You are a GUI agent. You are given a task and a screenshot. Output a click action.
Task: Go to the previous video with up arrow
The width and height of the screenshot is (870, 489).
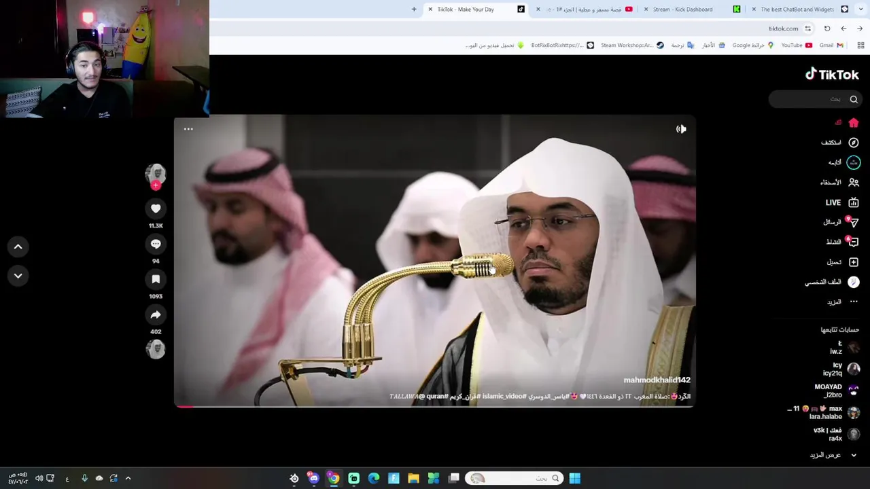click(x=18, y=247)
